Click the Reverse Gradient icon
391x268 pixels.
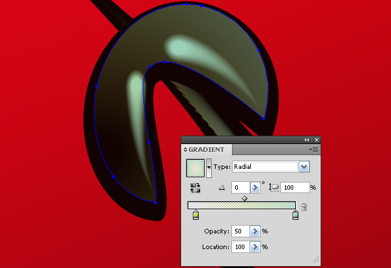[195, 188]
